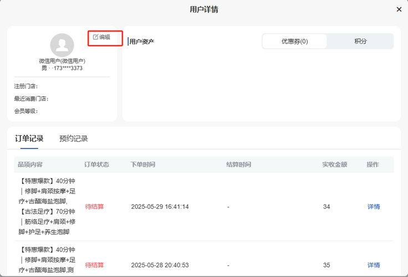Click the 最近消费门店 label
The width and height of the screenshot is (408, 277).
pos(31,99)
